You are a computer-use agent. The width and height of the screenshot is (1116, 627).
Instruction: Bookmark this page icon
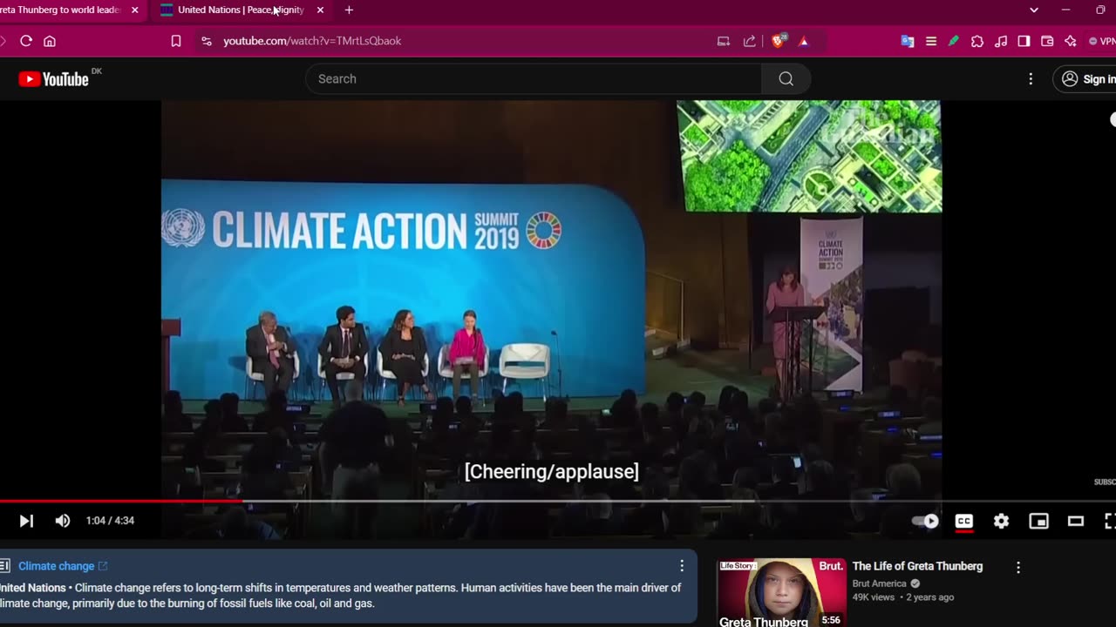coord(176,41)
